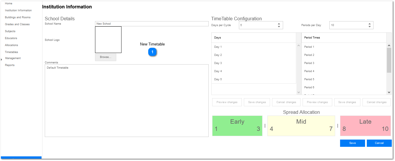The height and width of the screenshot is (161, 395).
Task: Decrease Periods per Day value
Action: (x=369, y=27)
